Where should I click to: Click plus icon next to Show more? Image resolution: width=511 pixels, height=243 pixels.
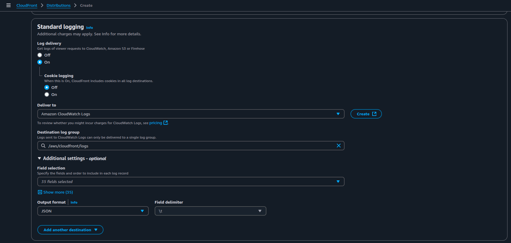point(40,192)
